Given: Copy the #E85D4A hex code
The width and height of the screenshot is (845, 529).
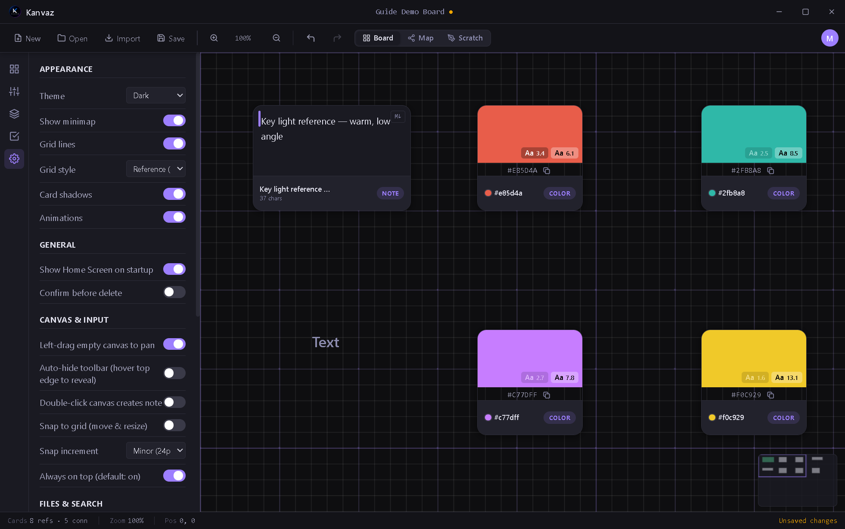Looking at the screenshot, I should (547, 171).
